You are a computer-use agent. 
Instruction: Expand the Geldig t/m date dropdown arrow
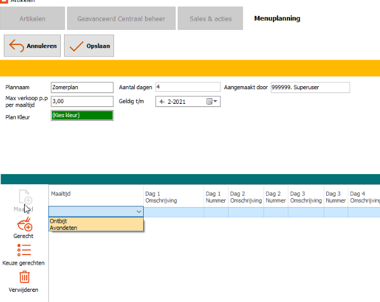pos(216,101)
